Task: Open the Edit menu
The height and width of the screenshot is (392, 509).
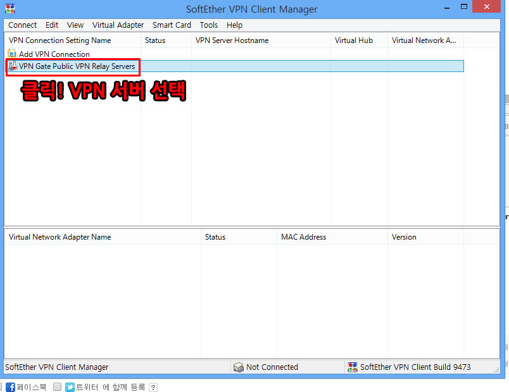Action: [x=52, y=25]
